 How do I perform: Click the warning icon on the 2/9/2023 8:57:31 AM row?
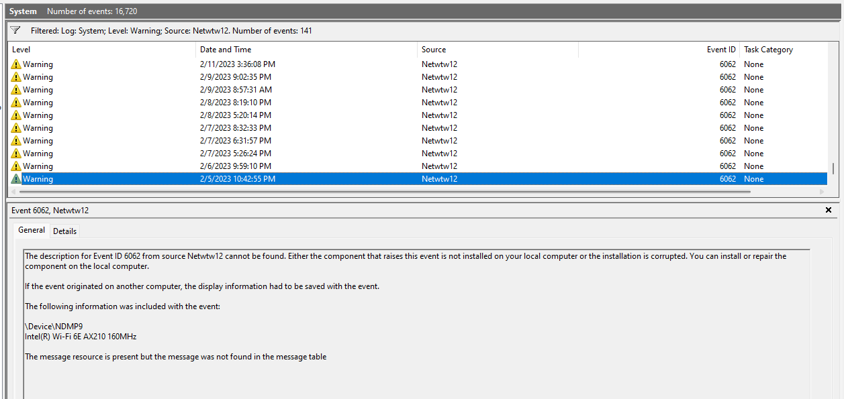15,89
